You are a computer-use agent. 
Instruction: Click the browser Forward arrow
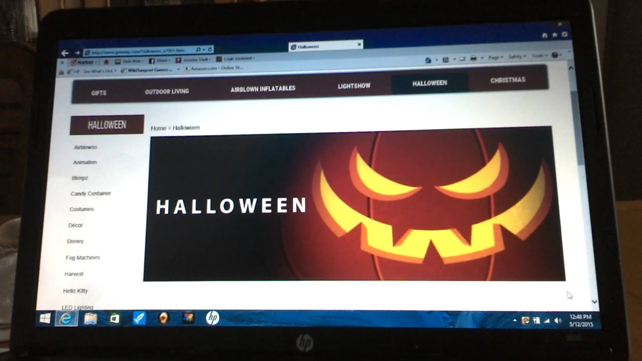point(77,52)
